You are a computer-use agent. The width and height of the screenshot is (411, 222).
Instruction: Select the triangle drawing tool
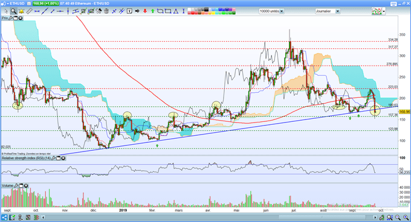(176, 11)
